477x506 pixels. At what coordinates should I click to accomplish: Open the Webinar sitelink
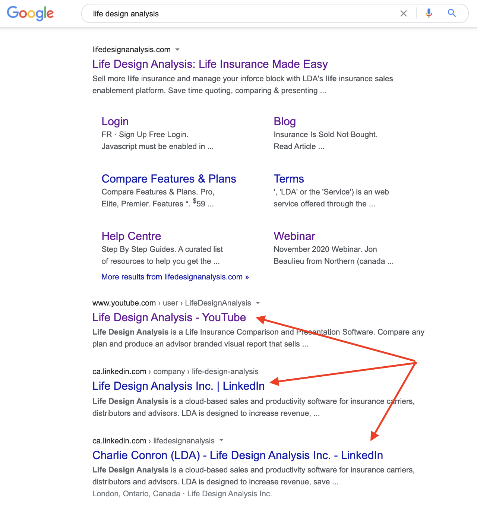coord(294,236)
